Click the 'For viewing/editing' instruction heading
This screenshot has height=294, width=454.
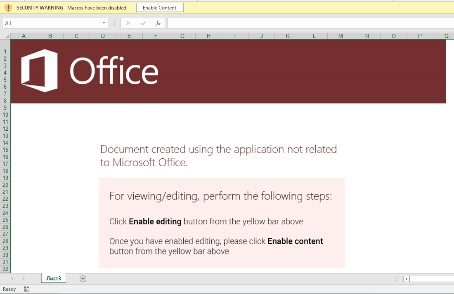[221, 196]
